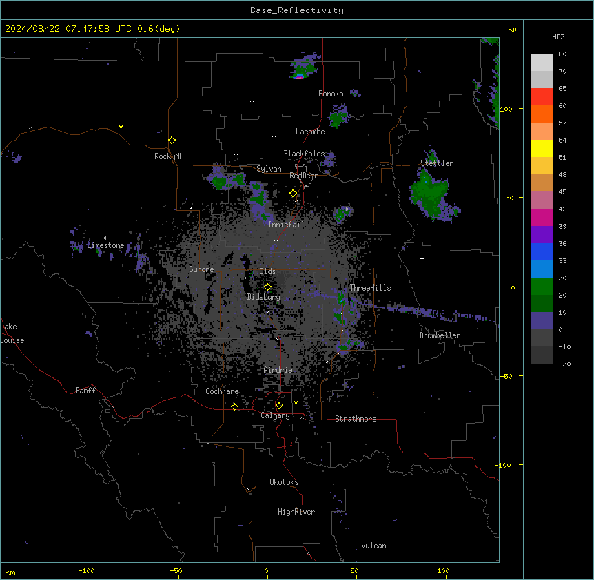Viewport: 594px width, 580px height.
Task: Pick the red 60-65 dBZ legend swatch
Action: [x=542, y=97]
